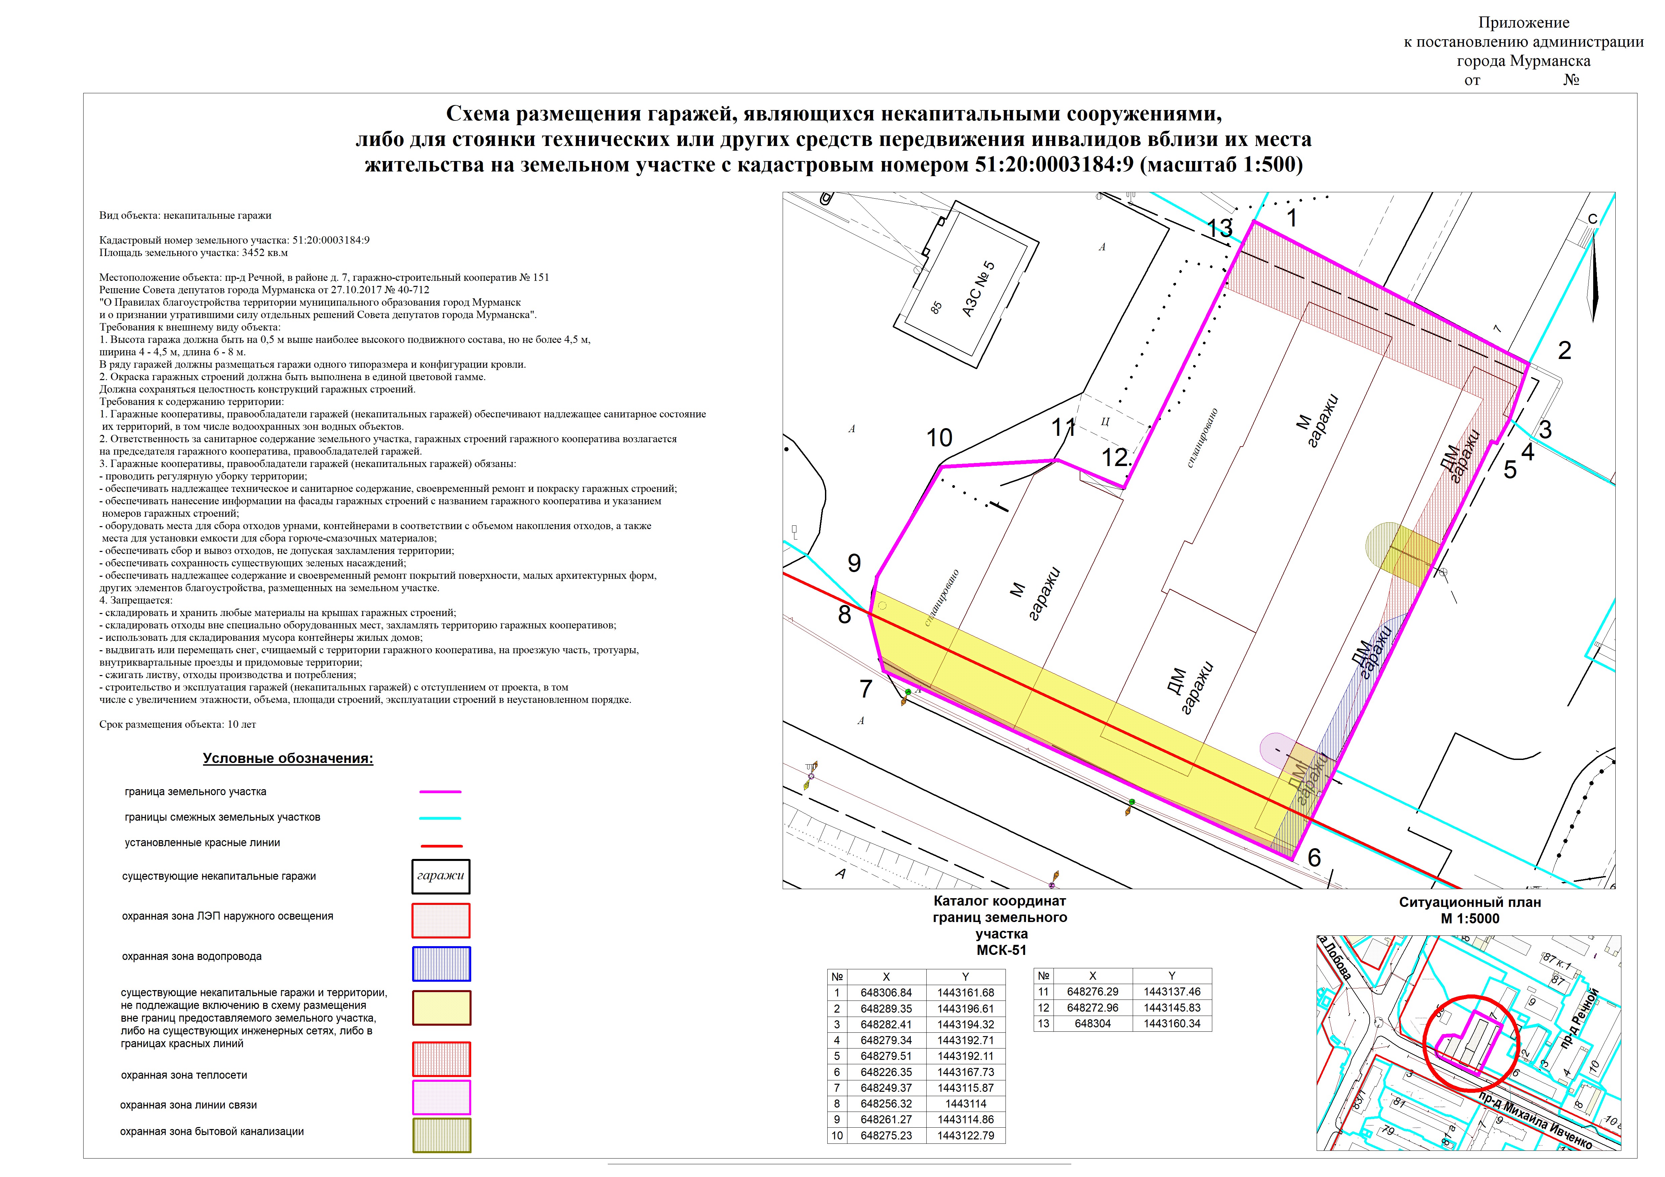The width and height of the screenshot is (1665, 1177).
Task: Click boundary point number 10 on map
Action: click(x=939, y=438)
